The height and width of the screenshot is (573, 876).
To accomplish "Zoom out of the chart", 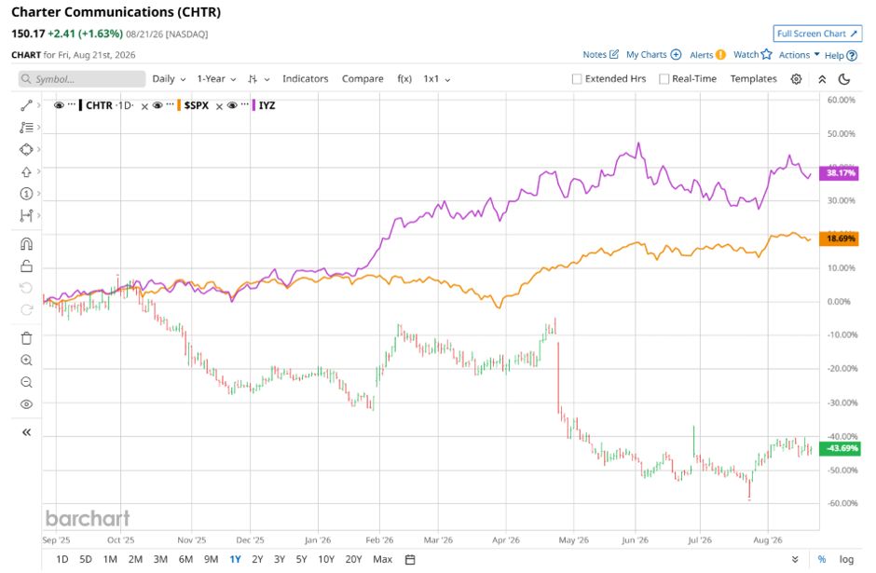I will [26, 383].
